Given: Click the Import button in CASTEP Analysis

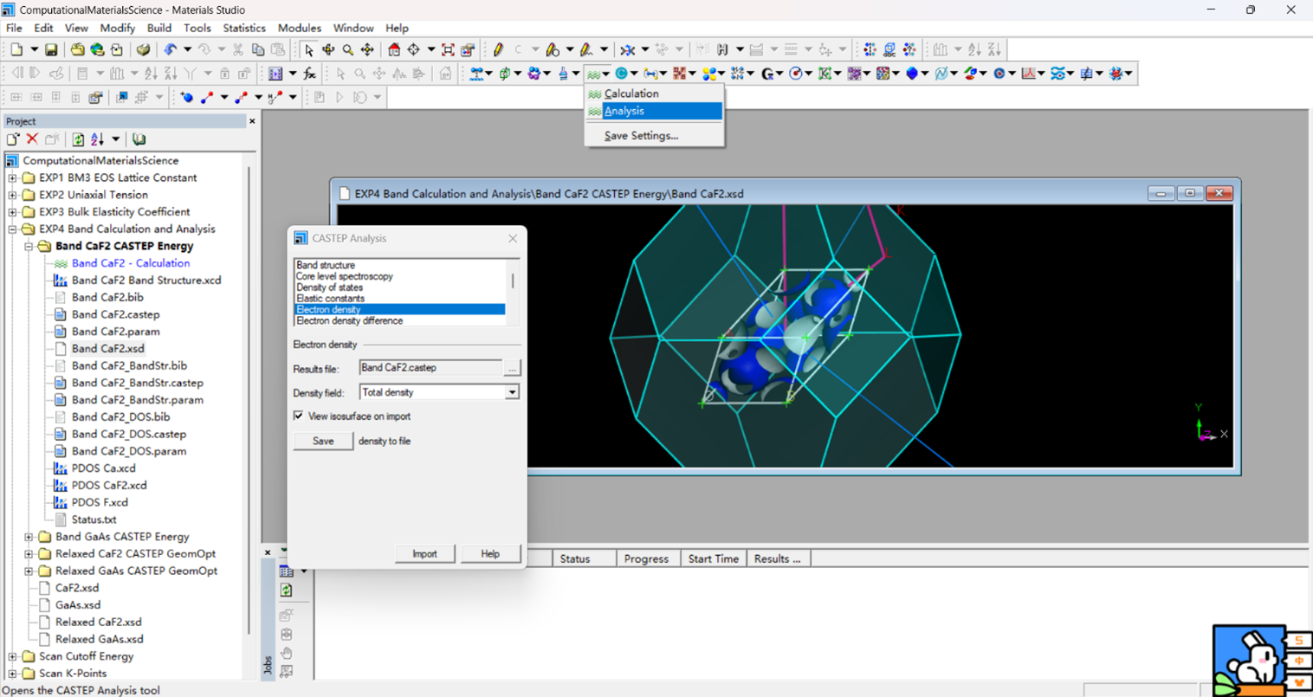Looking at the screenshot, I should 424,554.
